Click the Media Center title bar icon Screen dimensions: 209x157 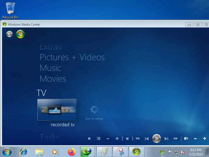click(x=4, y=24)
